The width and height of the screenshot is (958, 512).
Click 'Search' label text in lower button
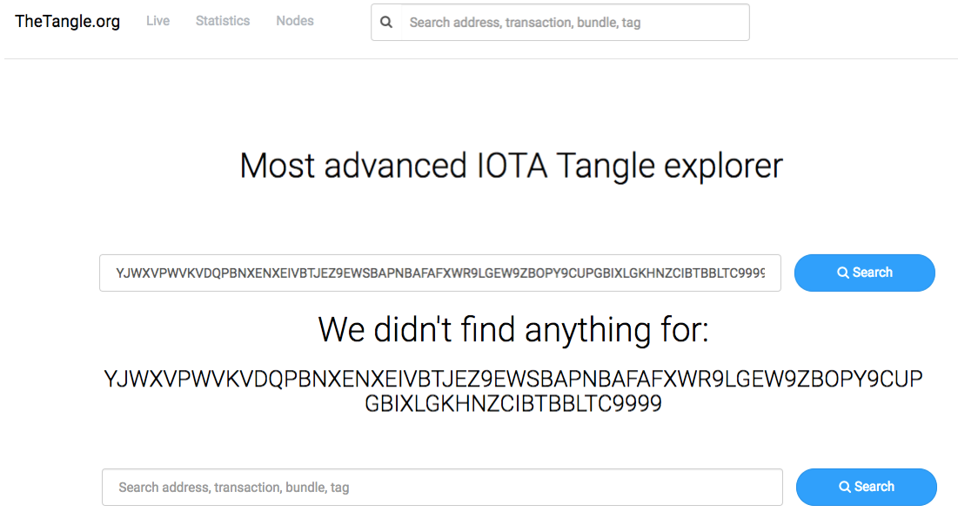point(874,487)
